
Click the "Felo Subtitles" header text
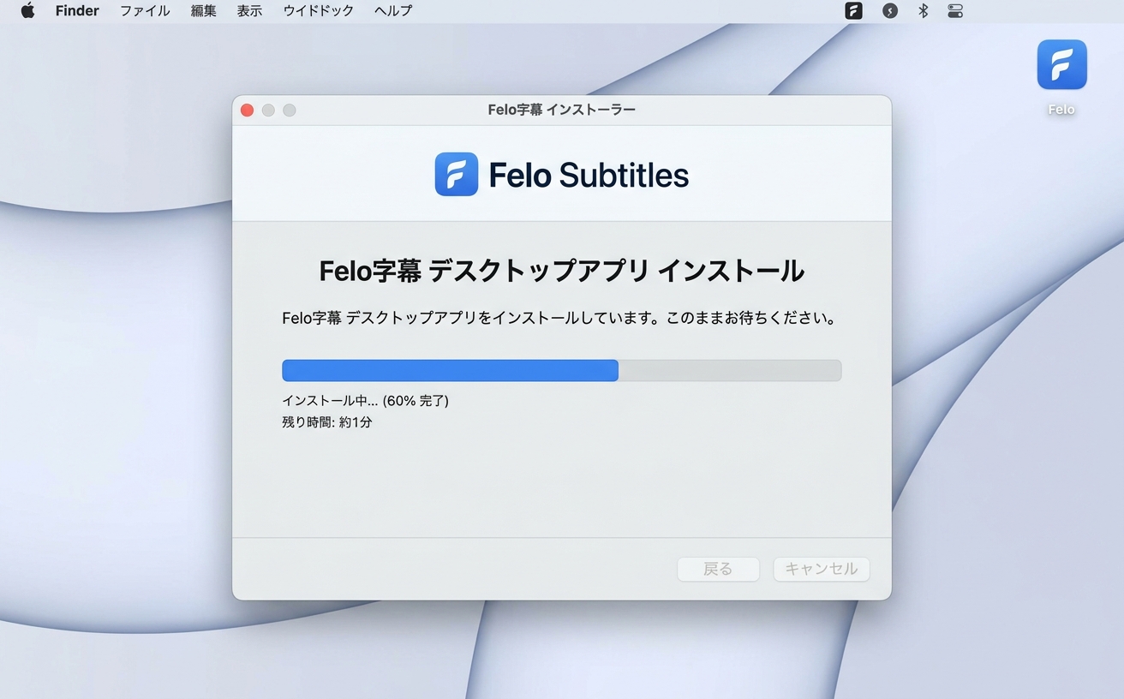click(x=589, y=175)
